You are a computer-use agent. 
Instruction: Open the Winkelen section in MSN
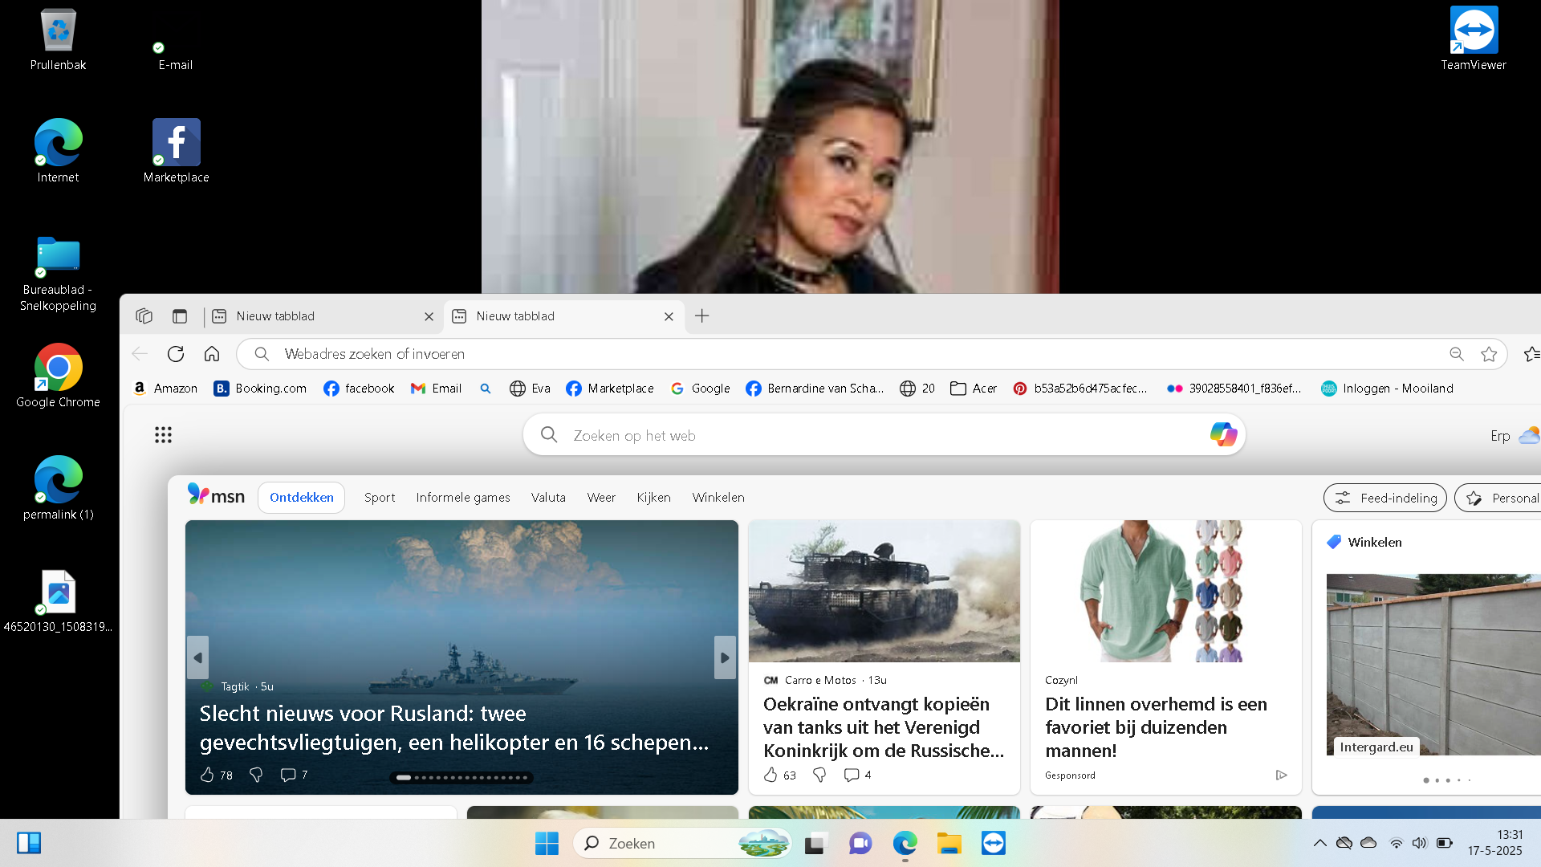[718, 498]
